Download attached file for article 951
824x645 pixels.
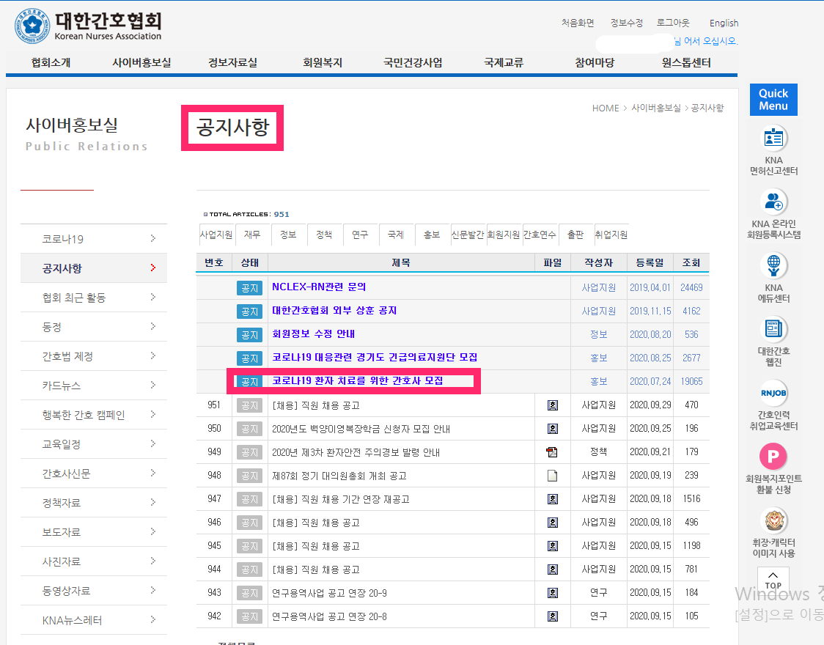[552, 405]
